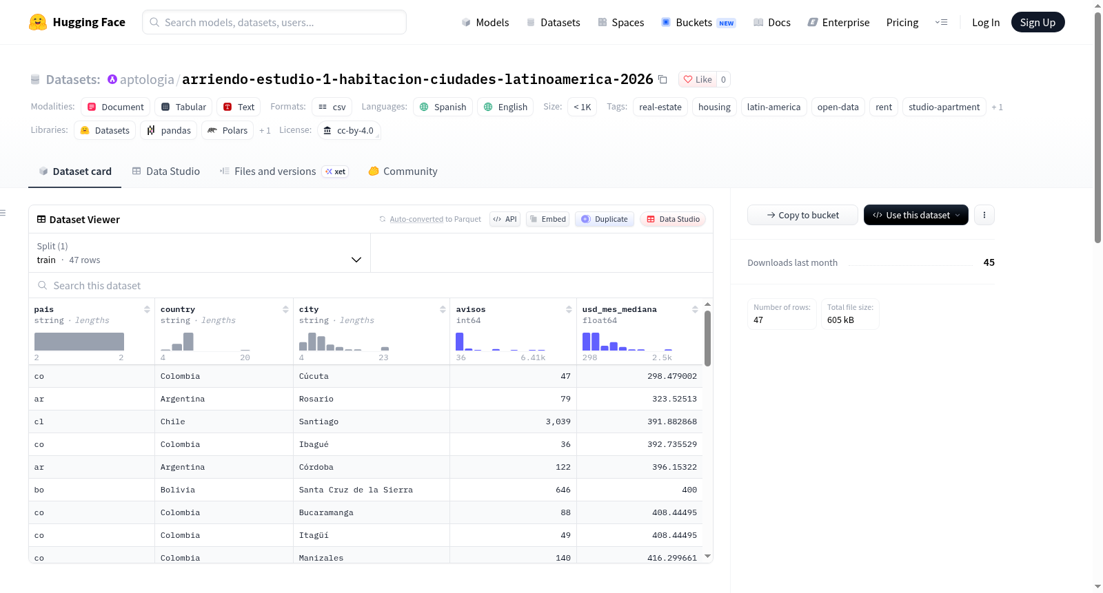Open the Auto-converted to Parquet link
1103x593 pixels.
(x=416, y=219)
